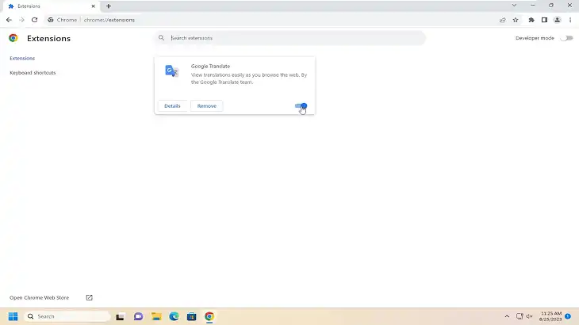Launch Microsoft Edge from the taskbar
Image resolution: width=579 pixels, height=325 pixels.
pos(174,316)
